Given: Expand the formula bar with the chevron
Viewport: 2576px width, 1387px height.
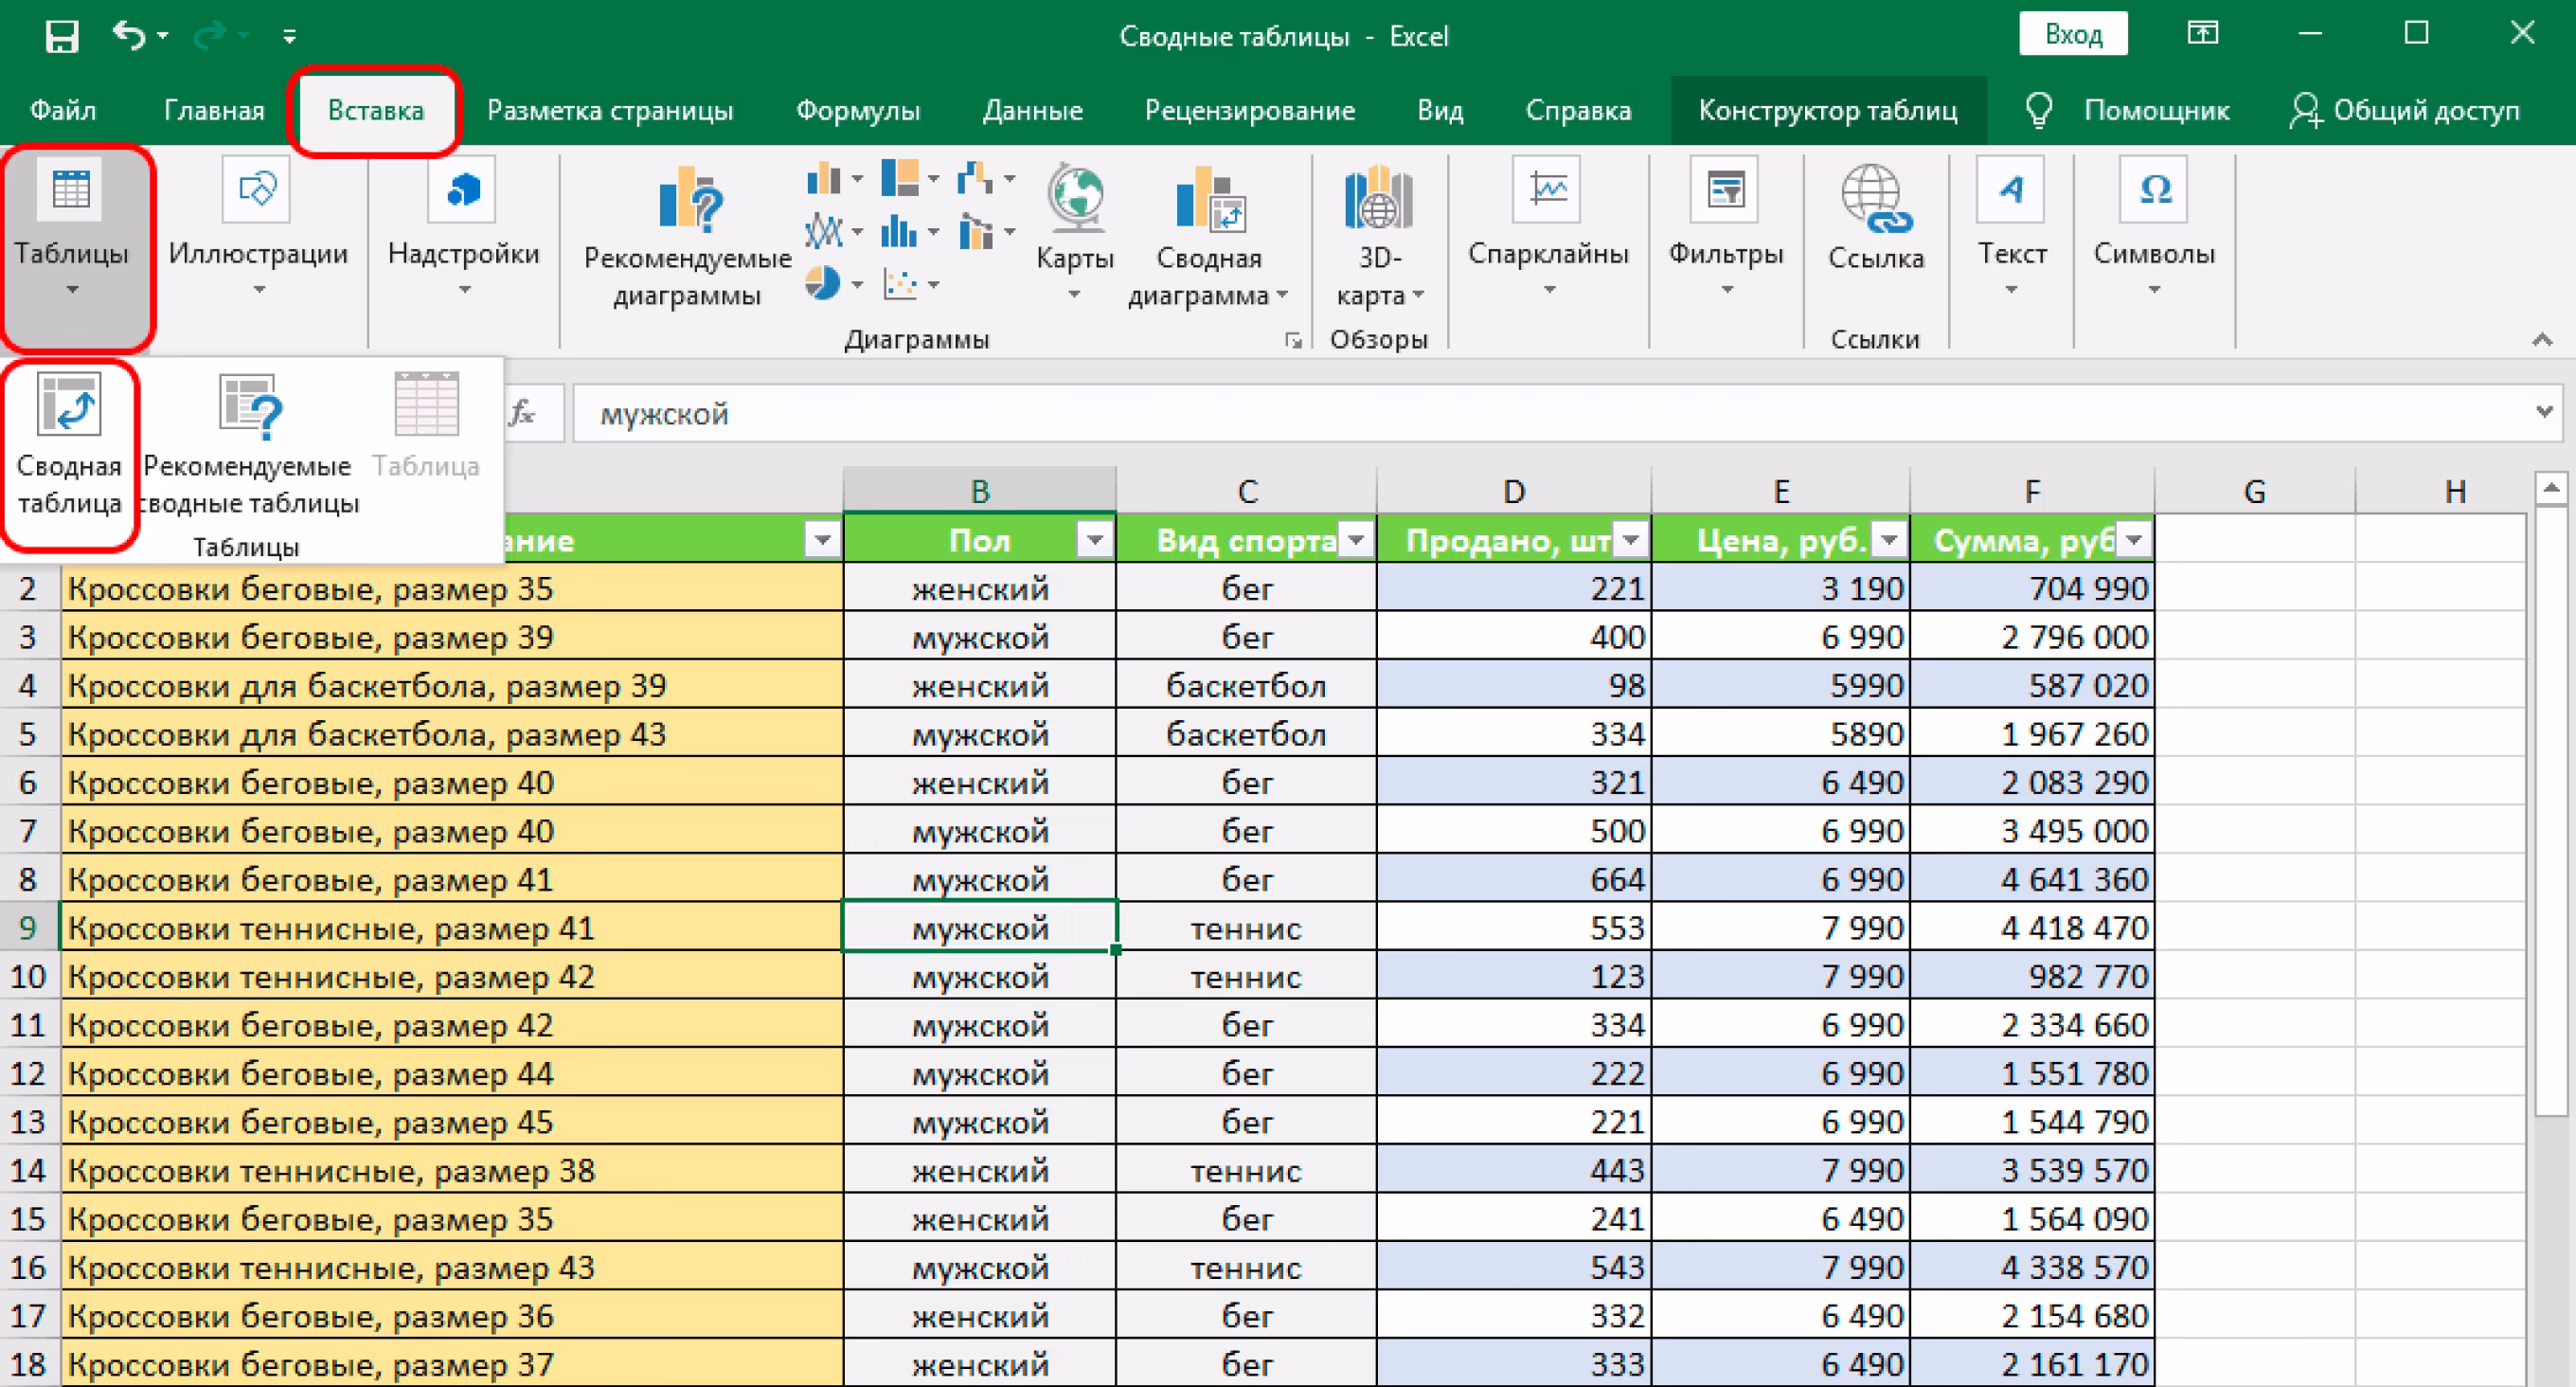Looking at the screenshot, I should point(2543,412).
